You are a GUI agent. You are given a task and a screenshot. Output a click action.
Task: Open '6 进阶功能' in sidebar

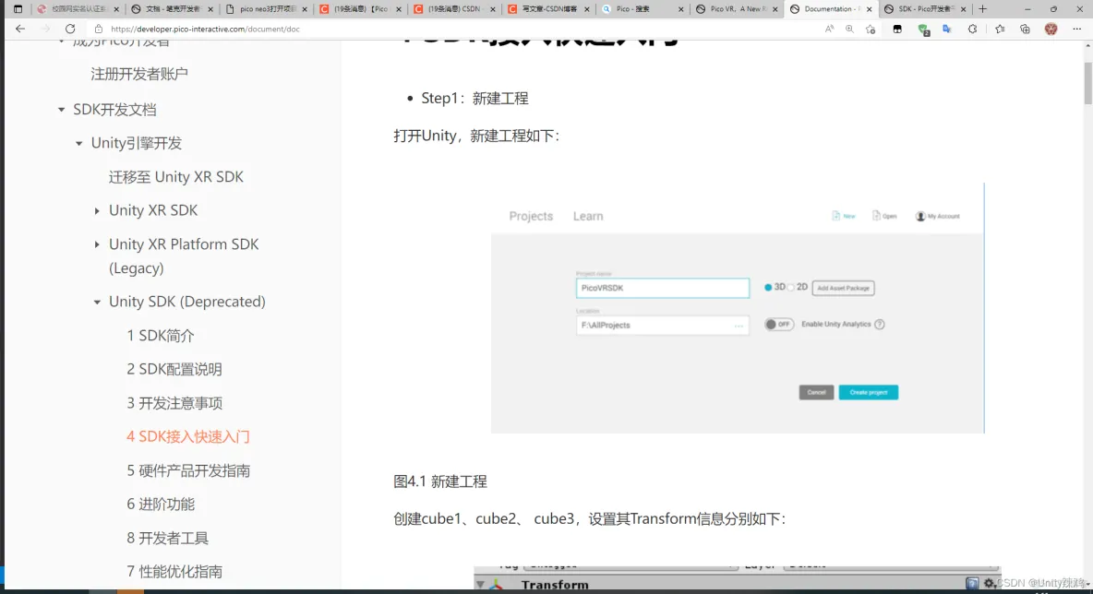(161, 505)
